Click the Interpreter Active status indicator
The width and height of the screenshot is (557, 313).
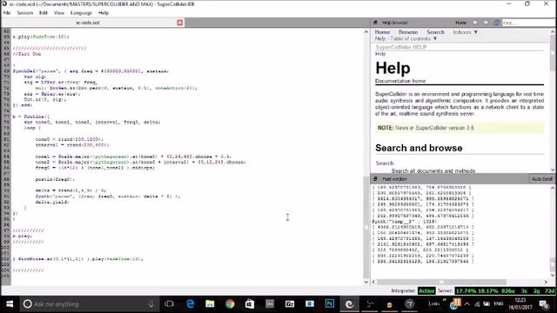(426, 290)
